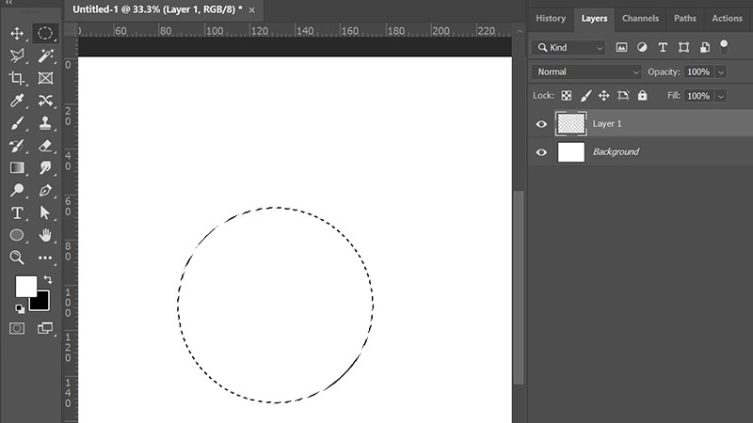Click the Fill value field
Screen dimensions: 753x423
click(x=698, y=96)
